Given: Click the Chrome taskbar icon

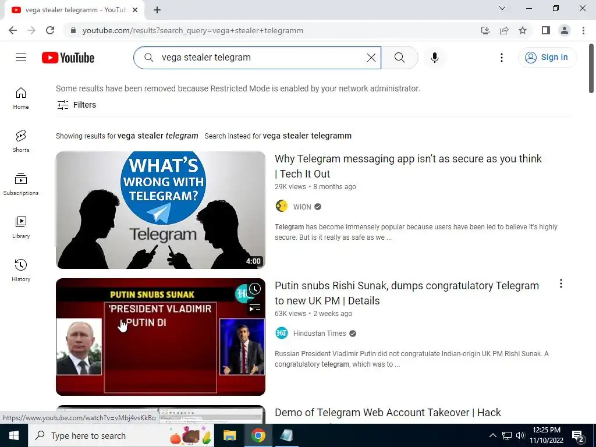Looking at the screenshot, I should (258, 435).
